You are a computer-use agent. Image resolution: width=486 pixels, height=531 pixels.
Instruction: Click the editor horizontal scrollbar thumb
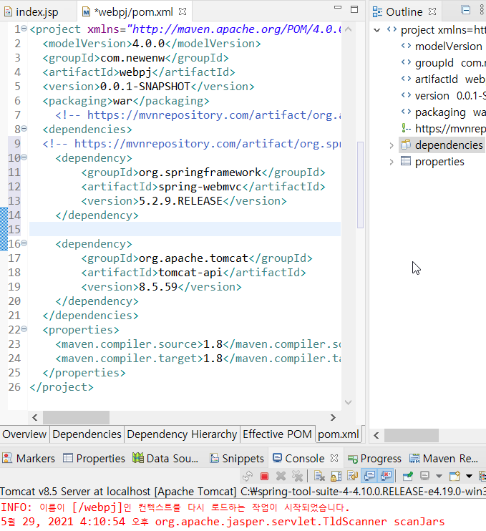[76, 417]
